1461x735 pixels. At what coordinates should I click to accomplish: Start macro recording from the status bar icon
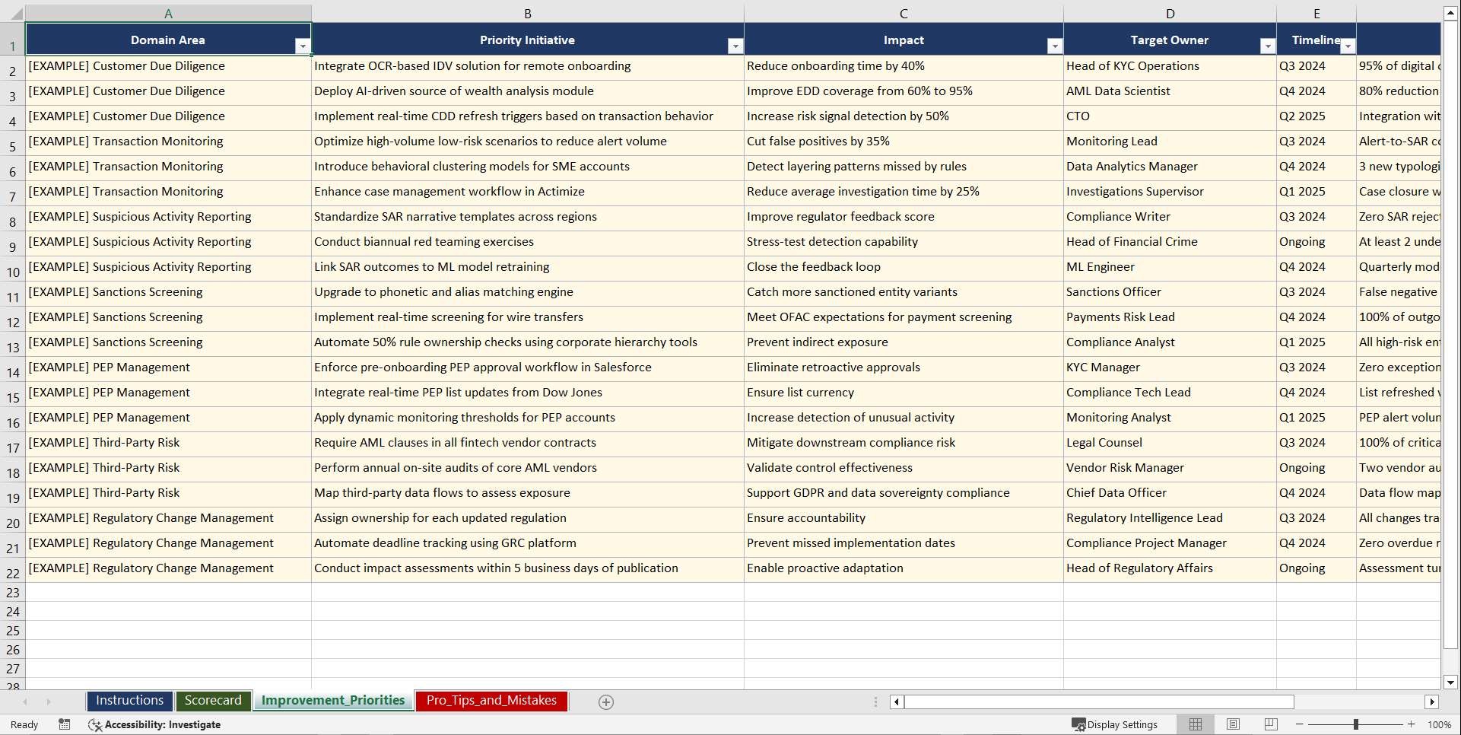point(65,724)
